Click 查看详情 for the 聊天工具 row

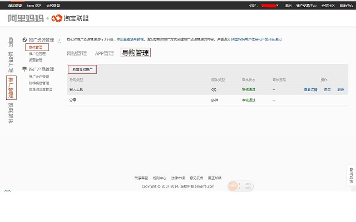click(x=310, y=89)
